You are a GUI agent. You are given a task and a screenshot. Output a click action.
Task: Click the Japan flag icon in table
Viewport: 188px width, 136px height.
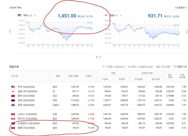click(13, 91)
